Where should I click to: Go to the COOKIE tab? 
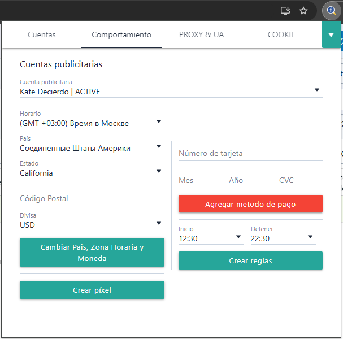tap(281, 34)
